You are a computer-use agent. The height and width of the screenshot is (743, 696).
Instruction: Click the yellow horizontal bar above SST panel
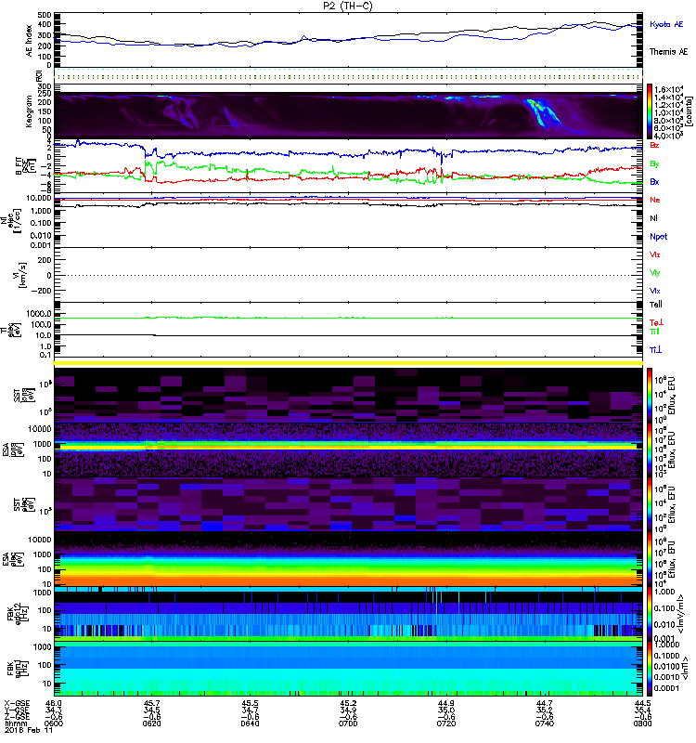point(348,362)
